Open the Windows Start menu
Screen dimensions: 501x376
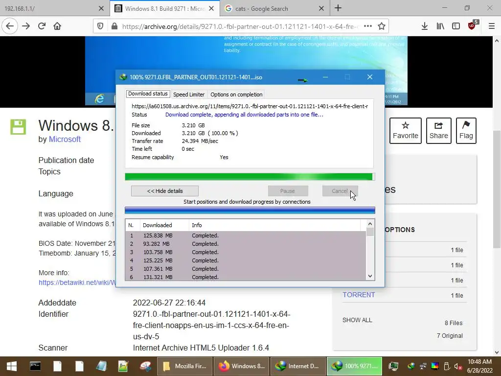[12, 366]
